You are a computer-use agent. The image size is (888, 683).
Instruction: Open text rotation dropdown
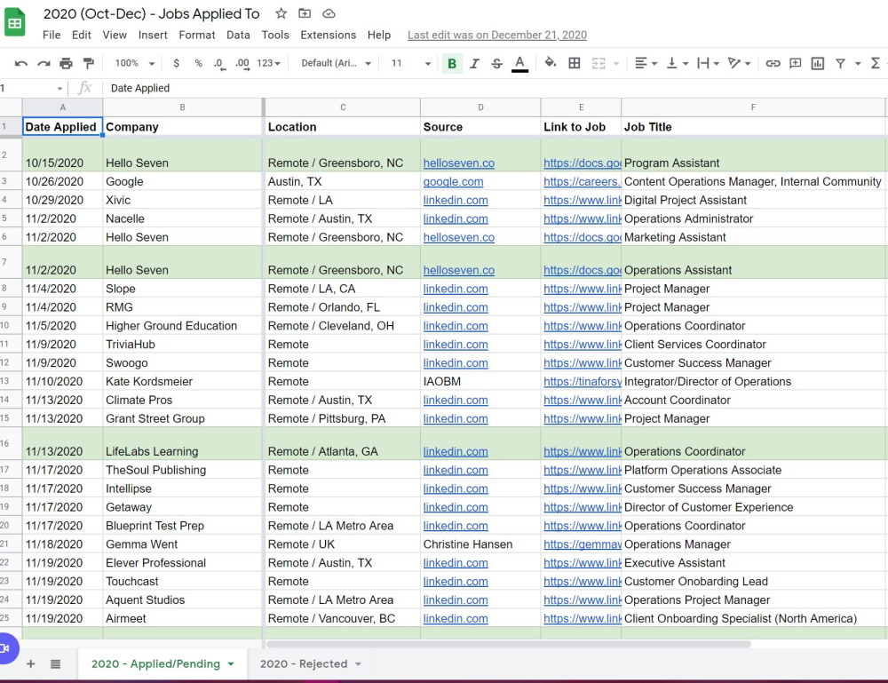tap(739, 63)
